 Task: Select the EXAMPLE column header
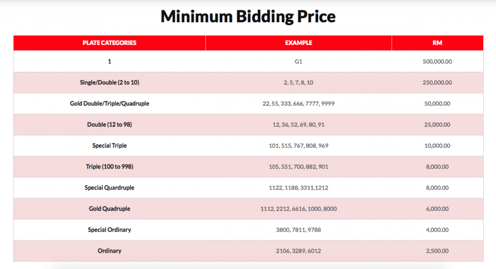[298, 43]
